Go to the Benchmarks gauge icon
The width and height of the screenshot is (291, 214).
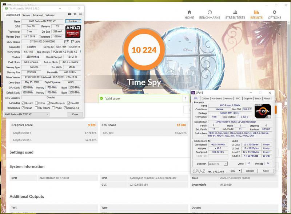(210, 13)
